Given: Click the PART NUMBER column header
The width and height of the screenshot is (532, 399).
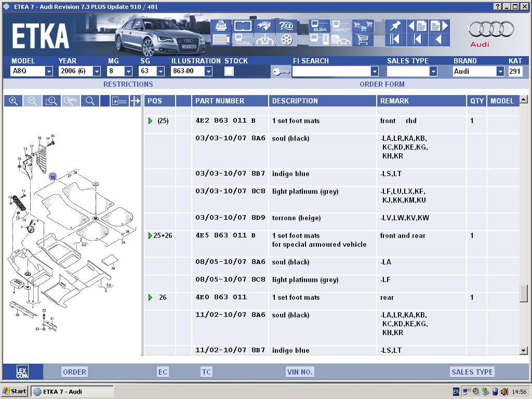Looking at the screenshot, I should tap(230, 101).
